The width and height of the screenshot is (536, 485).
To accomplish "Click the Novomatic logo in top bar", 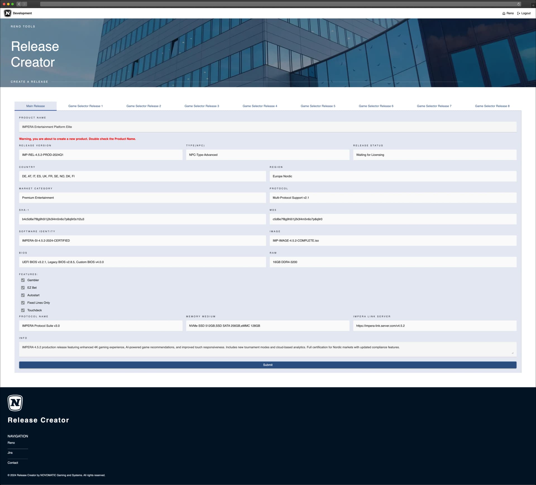I will coord(8,13).
